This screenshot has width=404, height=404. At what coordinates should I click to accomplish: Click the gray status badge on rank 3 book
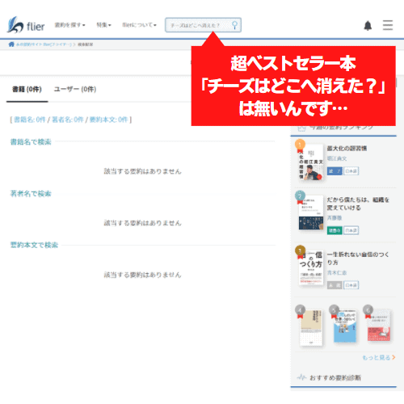[x=335, y=285]
